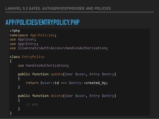Click the "update" function name
The width and height of the screenshot is (159, 119).
click(57, 74)
